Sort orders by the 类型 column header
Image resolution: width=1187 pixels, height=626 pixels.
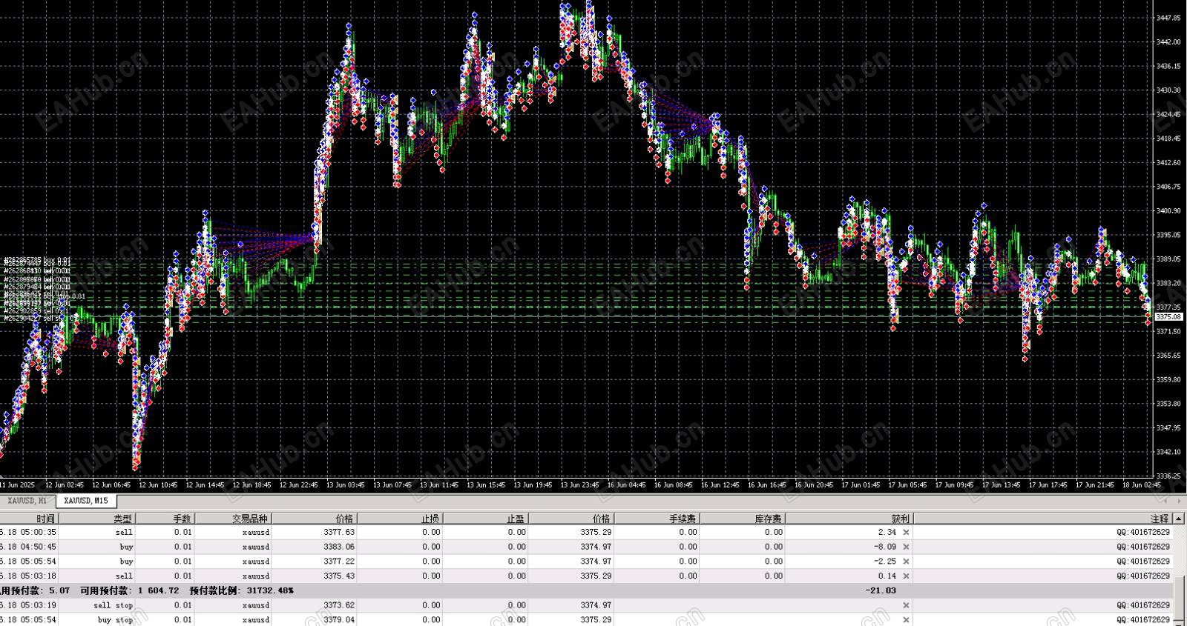(96, 519)
